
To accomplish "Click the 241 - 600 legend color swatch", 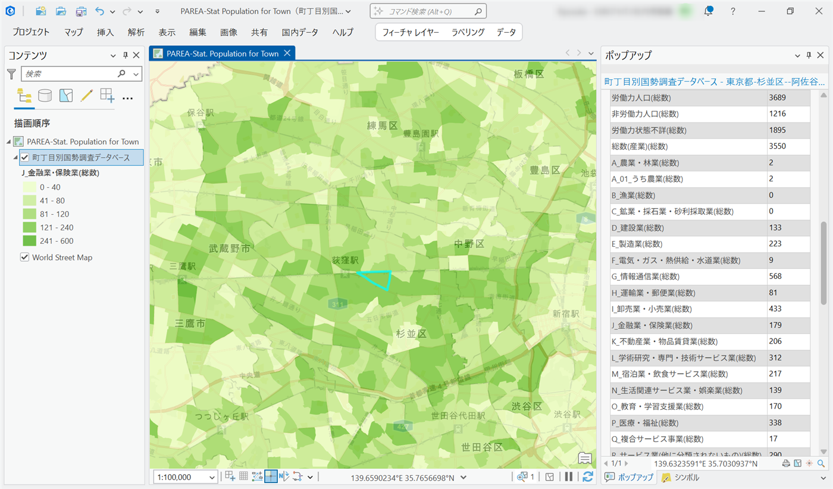I will click(30, 241).
